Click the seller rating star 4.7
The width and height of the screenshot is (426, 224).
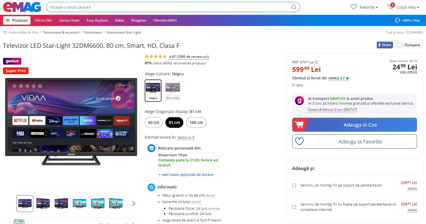[x=347, y=78]
